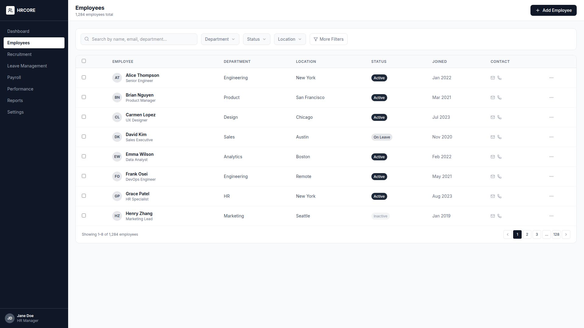Click the Joined column header
This screenshot has height=328, width=584.
point(440,62)
